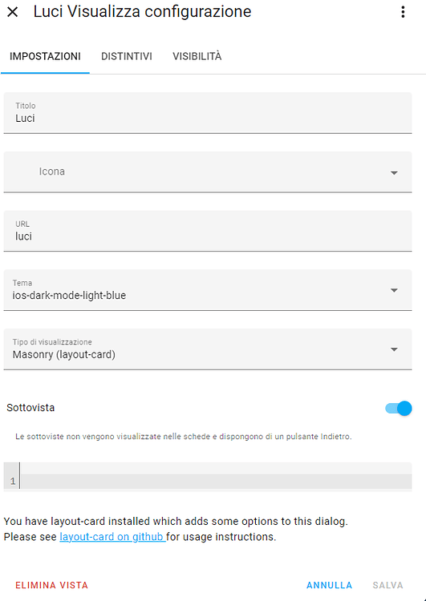Click the Masonry (layout-card) selection
The image size is (426, 601).
coord(63,354)
